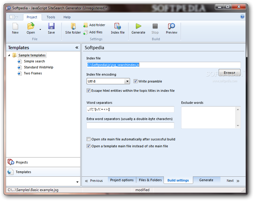Click the Index file icon
This screenshot has height=201, width=254.
point(118,26)
